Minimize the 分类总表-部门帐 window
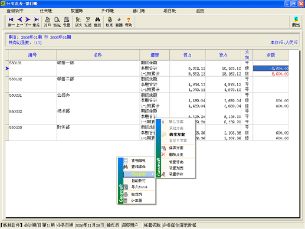Image resolution: width=305 pixels, height=229 pixels. (x=287, y=4)
